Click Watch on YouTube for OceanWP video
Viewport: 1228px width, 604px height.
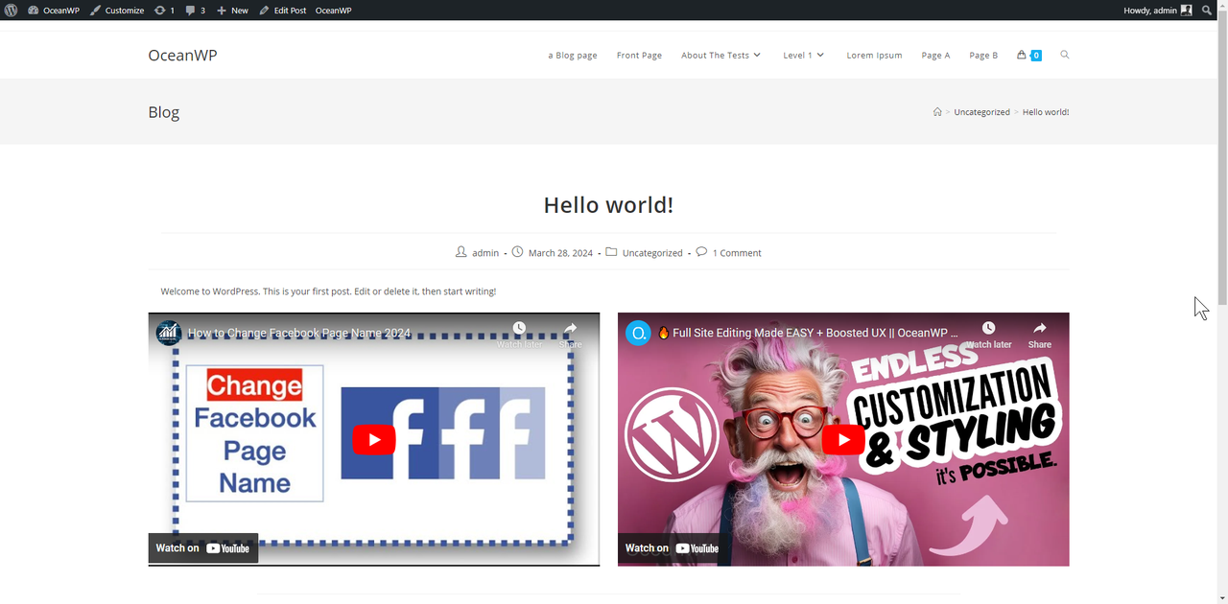pyautogui.click(x=672, y=548)
